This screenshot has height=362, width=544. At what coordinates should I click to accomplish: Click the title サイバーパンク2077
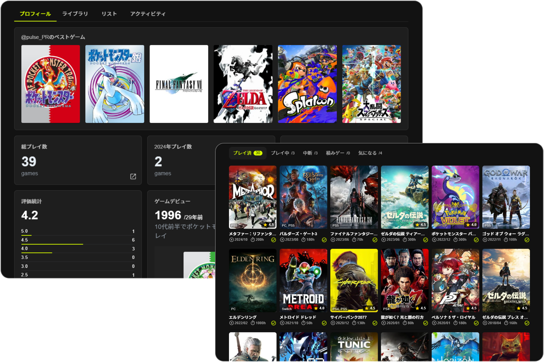pyautogui.click(x=348, y=317)
